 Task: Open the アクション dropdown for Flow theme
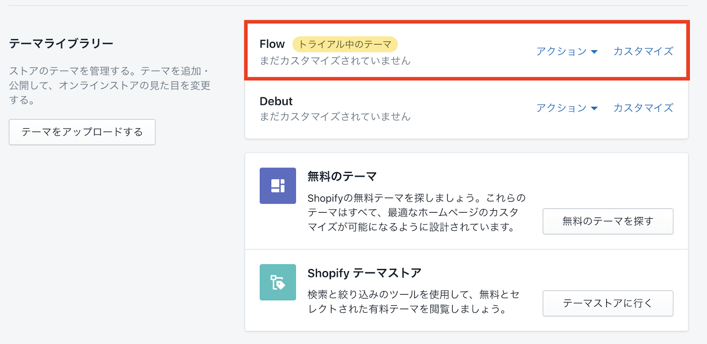coord(566,52)
